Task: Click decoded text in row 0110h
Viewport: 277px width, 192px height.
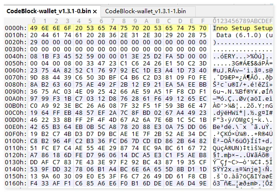Action: click(x=243, y=148)
